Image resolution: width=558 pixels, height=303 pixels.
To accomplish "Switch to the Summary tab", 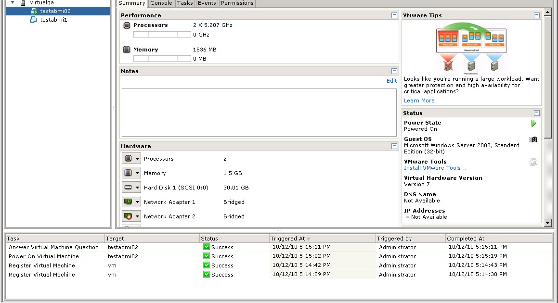I will [131, 3].
